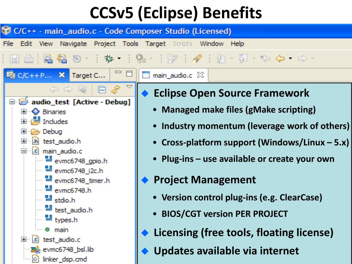Click the audio_test project folder icon
Viewport: 352px width, 264px height.
coord(24,101)
